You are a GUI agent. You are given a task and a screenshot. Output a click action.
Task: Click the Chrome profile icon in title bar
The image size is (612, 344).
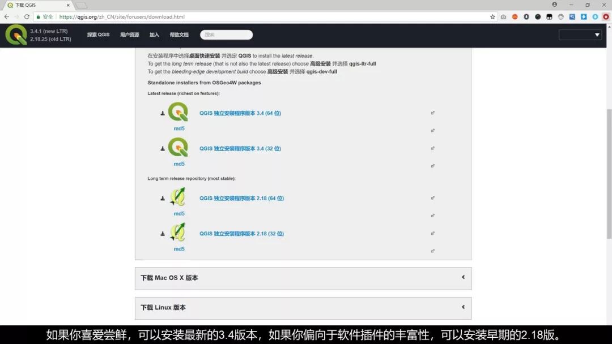click(x=554, y=5)
